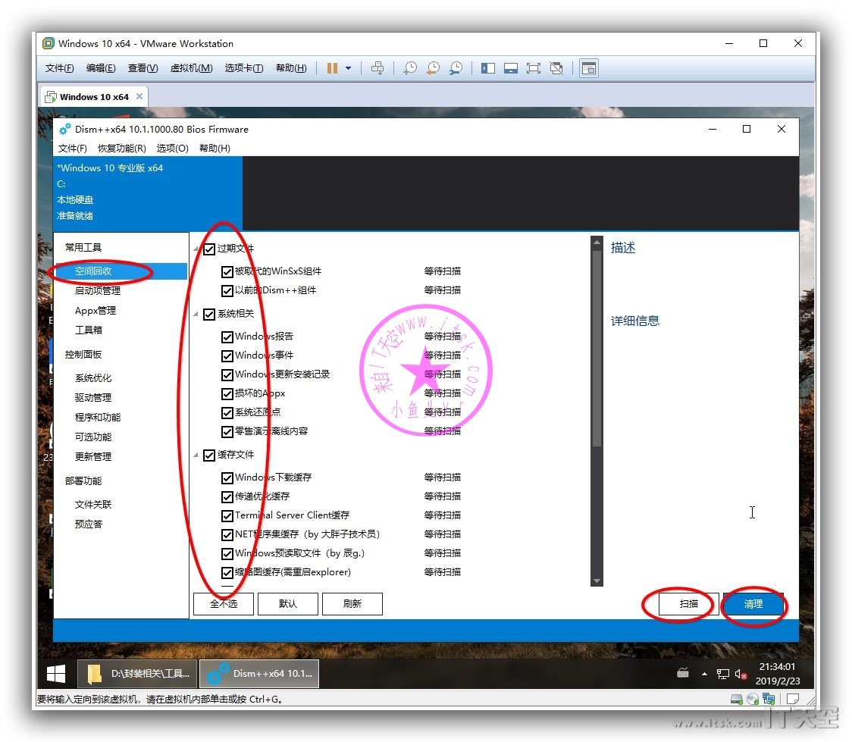
Task: Toggle 被取代的WinSxS组件 checkbox
Action: pos(227,271)
